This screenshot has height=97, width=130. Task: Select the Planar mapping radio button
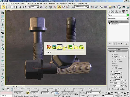113,54
